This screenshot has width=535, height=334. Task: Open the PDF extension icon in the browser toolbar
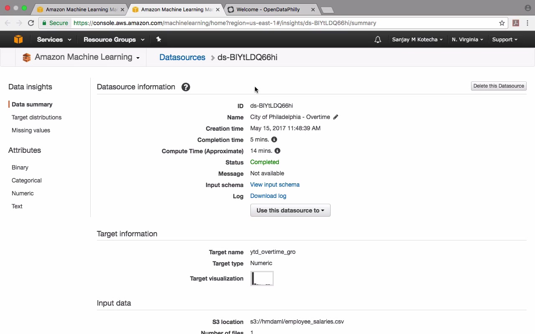pos(516,23)
